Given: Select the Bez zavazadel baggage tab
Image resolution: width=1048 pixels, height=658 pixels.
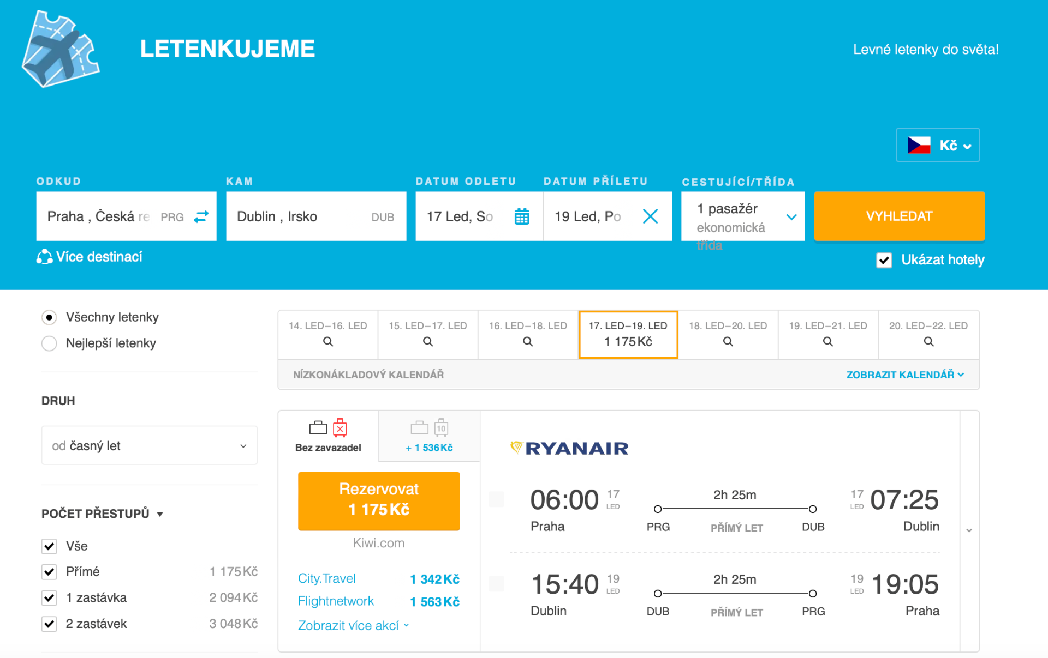Looking at the screenshot, I should click(x=328, y=436).
